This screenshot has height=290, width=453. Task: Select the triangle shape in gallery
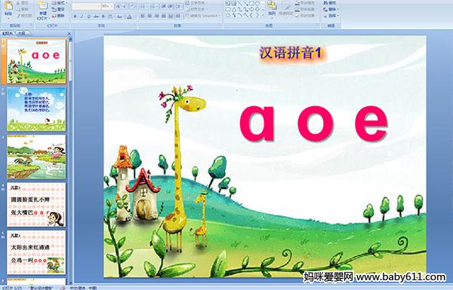234,9
